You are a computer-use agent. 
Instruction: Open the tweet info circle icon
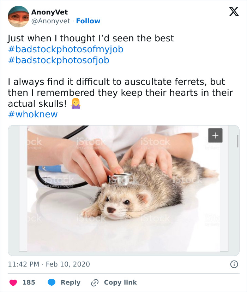pyautogui.click(x=234, y=264)
